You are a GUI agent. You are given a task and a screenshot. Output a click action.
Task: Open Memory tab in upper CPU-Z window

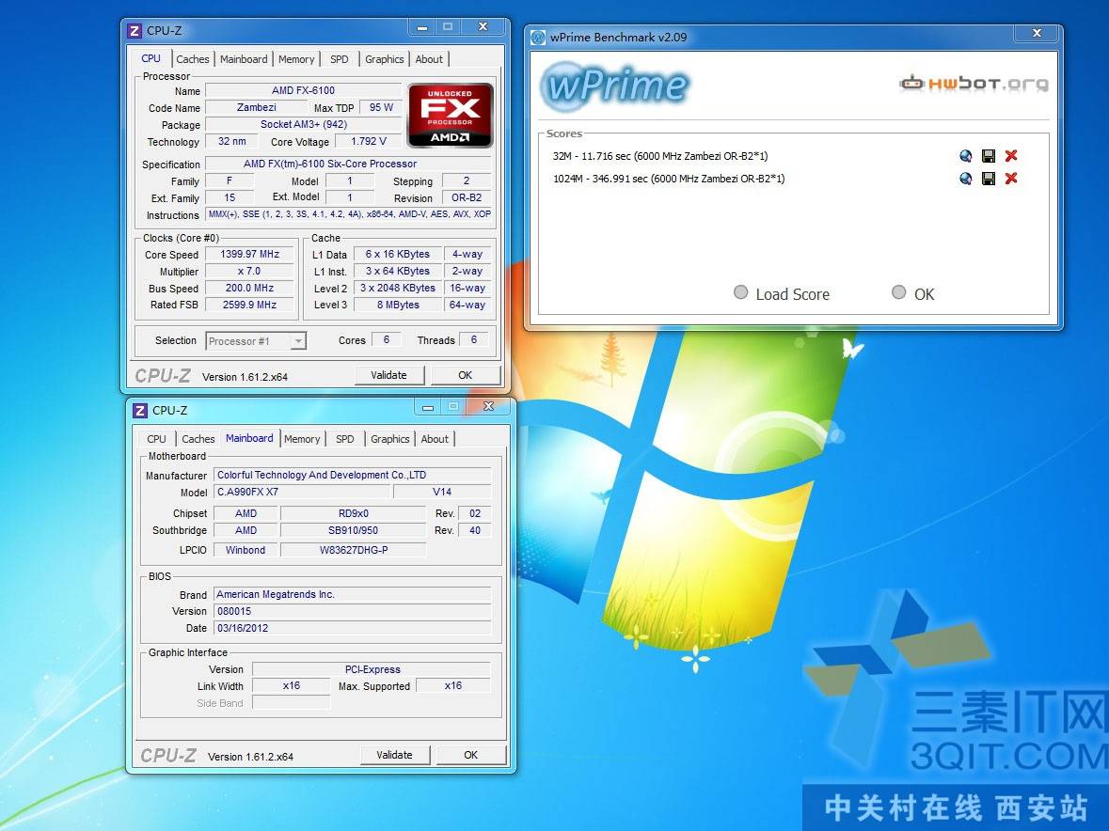point(296,59)
